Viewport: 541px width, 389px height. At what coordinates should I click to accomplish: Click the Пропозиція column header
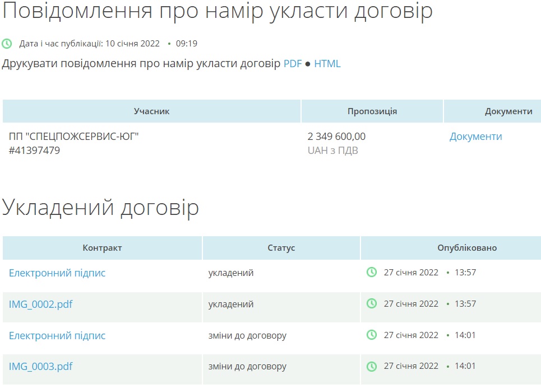pyautogui.click(x=372, y=111)
